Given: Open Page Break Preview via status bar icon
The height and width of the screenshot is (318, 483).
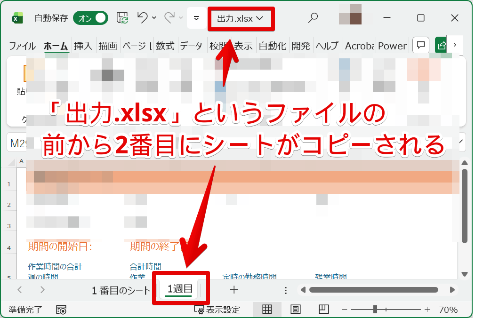Looking at the screenshot, I should click(323, 310).
